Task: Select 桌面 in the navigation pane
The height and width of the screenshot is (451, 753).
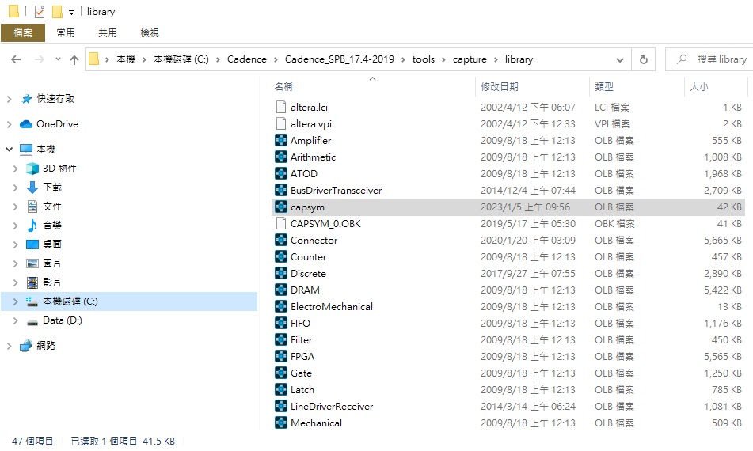Action: [52, 244]
